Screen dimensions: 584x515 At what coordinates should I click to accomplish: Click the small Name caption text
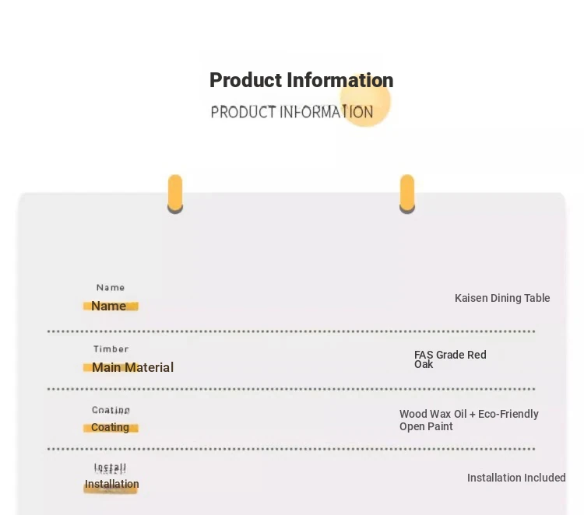pyautogui.click(x=111, y=288)
